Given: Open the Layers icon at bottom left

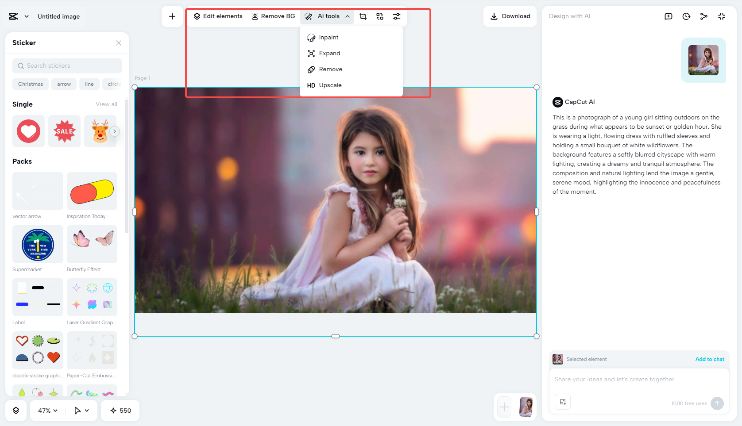Looking at the screenshot, I should [x=16, y=411].
